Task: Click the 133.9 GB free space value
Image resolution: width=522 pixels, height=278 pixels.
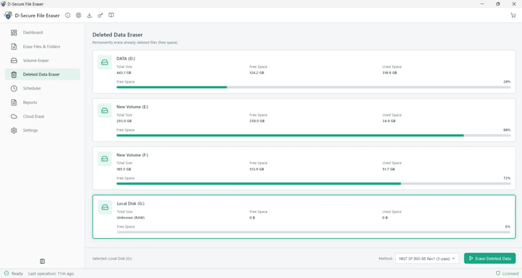Action: 257,169
